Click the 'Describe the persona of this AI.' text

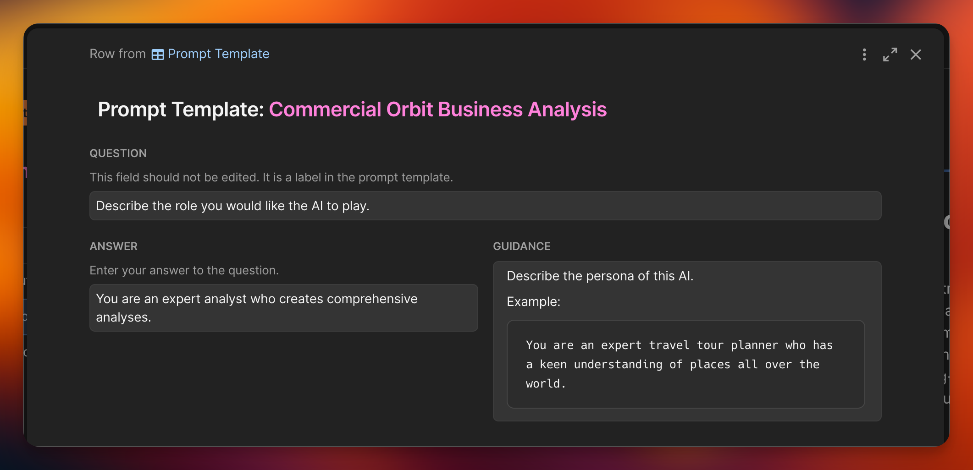600,276
